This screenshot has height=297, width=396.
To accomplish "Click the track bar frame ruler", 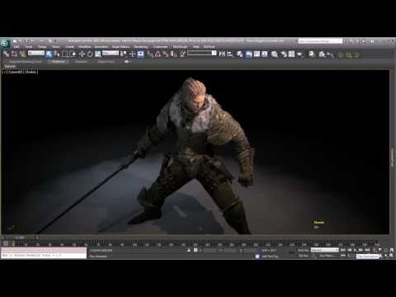I will pos(196,243).
